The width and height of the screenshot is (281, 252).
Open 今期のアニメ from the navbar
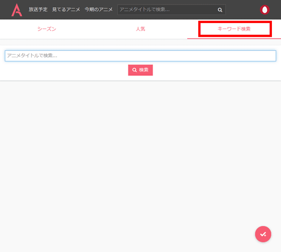pos(98,10)
